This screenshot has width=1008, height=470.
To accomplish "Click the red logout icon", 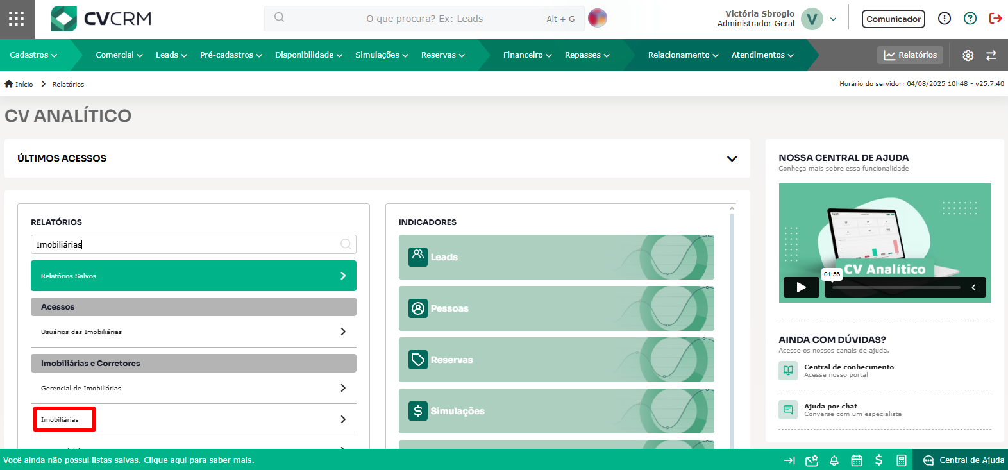I will point(995,19).
